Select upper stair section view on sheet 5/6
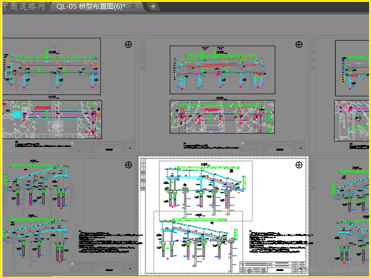Viewport: 371px width, 278px height. (x=205, y=191)
